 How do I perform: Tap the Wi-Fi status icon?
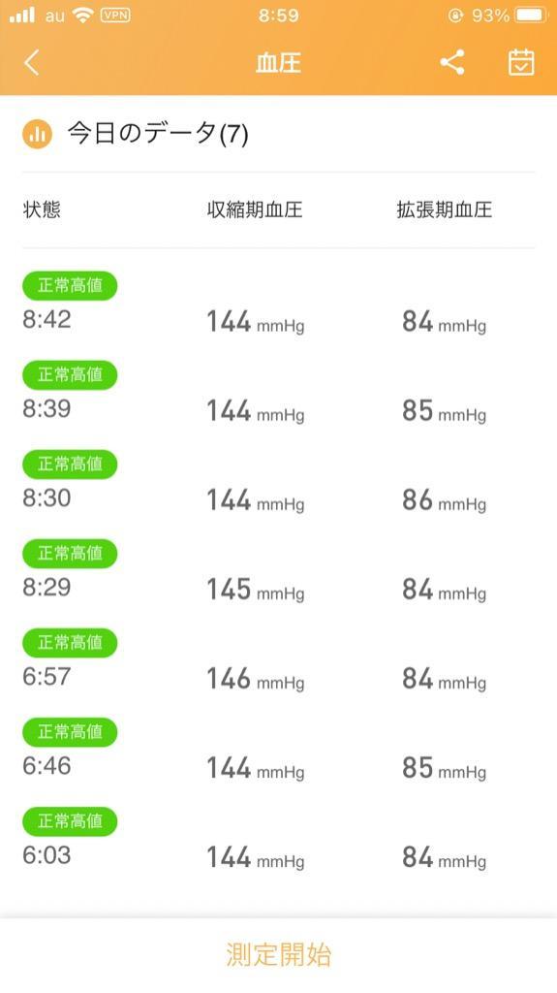tap(82, 16)
